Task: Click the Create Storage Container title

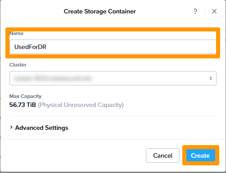Action: click(x=99, y=11)
